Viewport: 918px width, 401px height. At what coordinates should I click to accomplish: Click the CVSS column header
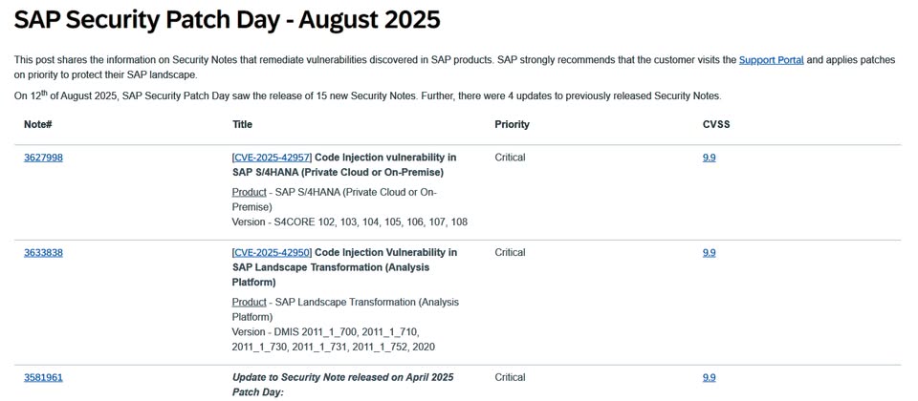pos(716,124)
